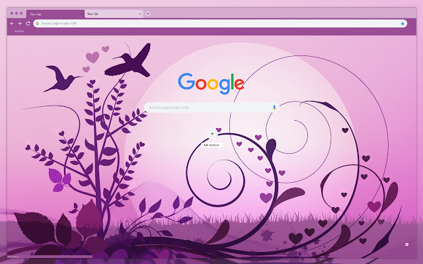
Task: Click the Add shortcut plus icon
Action: tap(212, 133)
